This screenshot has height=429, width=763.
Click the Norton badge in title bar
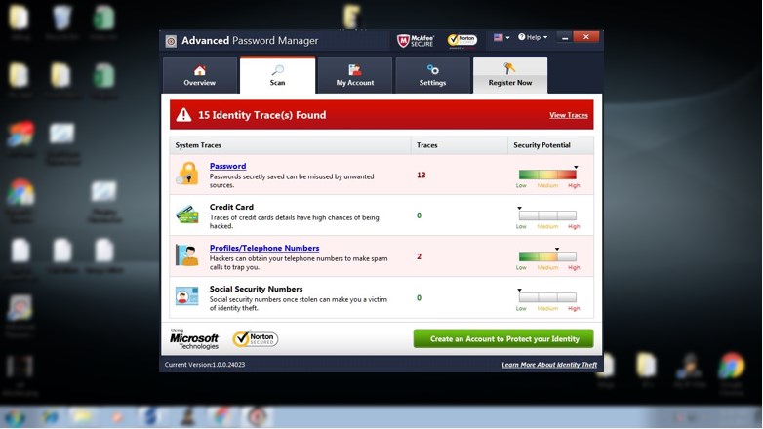coord(462,40)
